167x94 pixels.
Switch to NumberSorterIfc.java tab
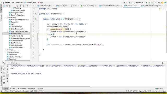click(89, 6)
